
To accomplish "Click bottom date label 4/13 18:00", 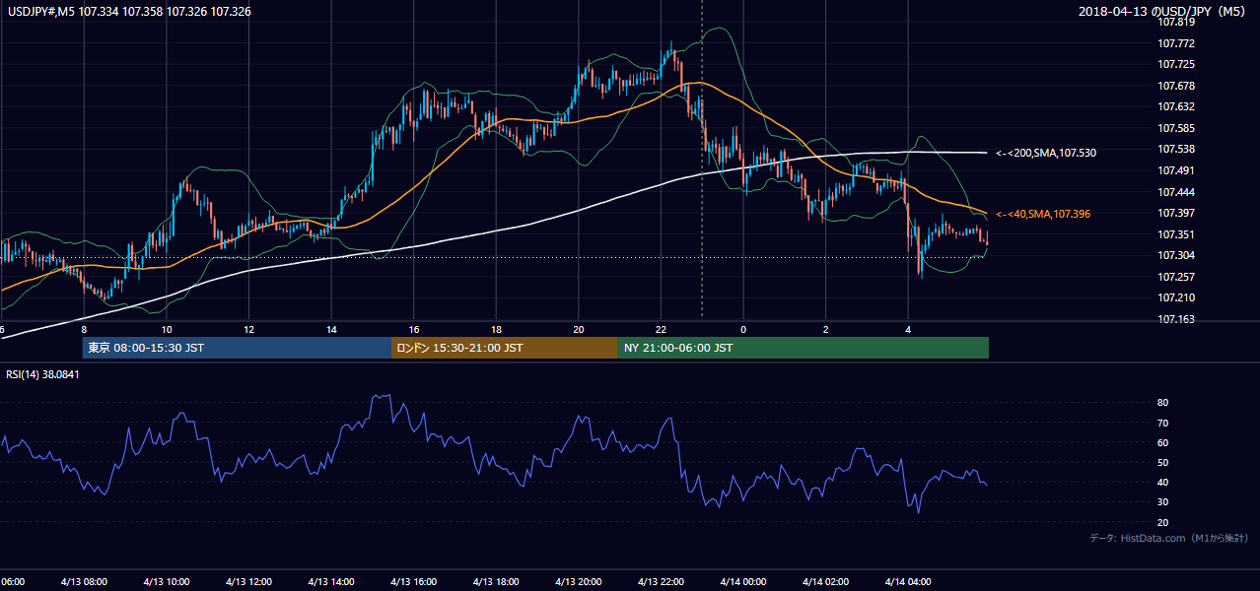I will point(496,581).
